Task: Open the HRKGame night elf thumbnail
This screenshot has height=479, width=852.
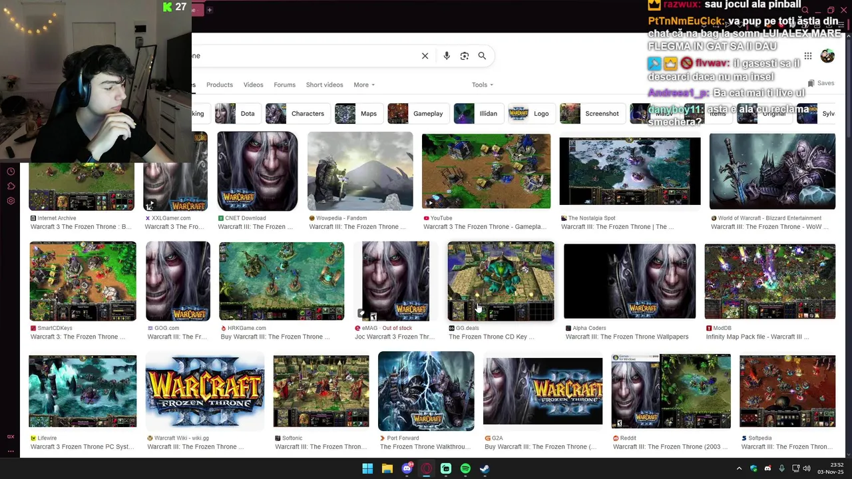Action: coord(282,281)
